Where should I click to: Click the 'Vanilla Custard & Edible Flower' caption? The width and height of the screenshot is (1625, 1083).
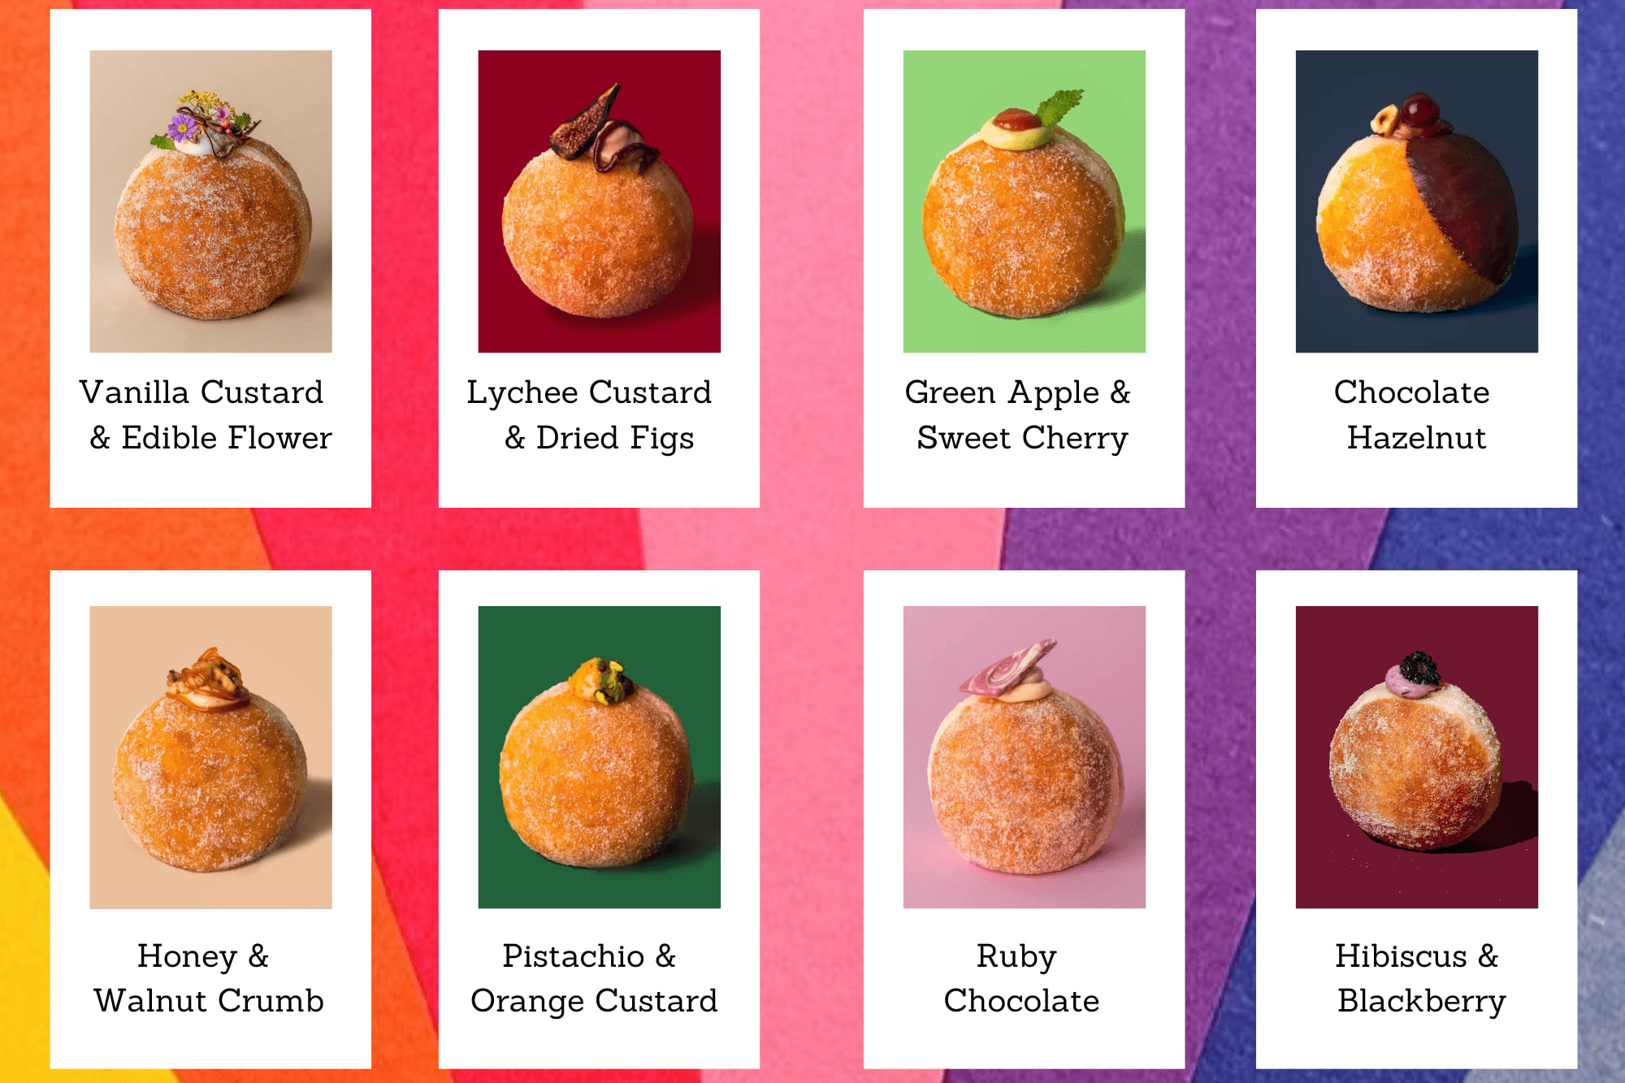(206, 415)
